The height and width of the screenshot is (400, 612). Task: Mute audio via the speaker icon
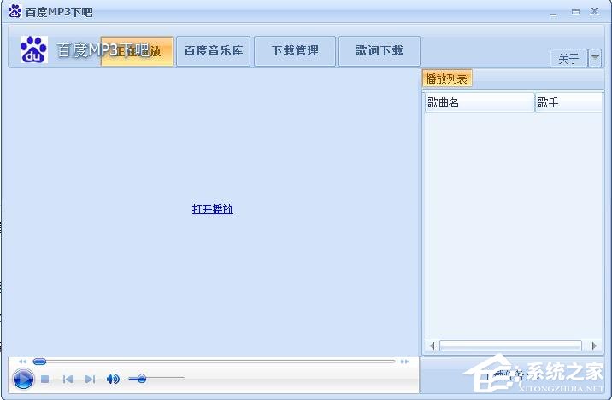[113, 379]
